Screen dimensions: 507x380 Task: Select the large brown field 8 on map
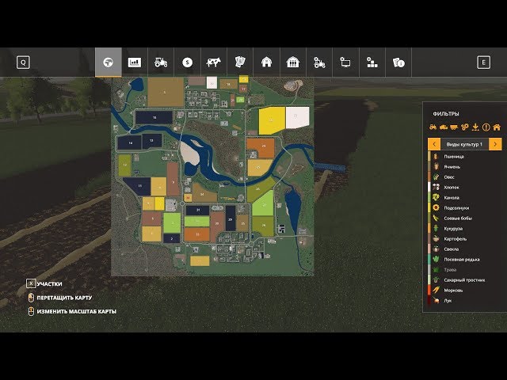point(166,92)
